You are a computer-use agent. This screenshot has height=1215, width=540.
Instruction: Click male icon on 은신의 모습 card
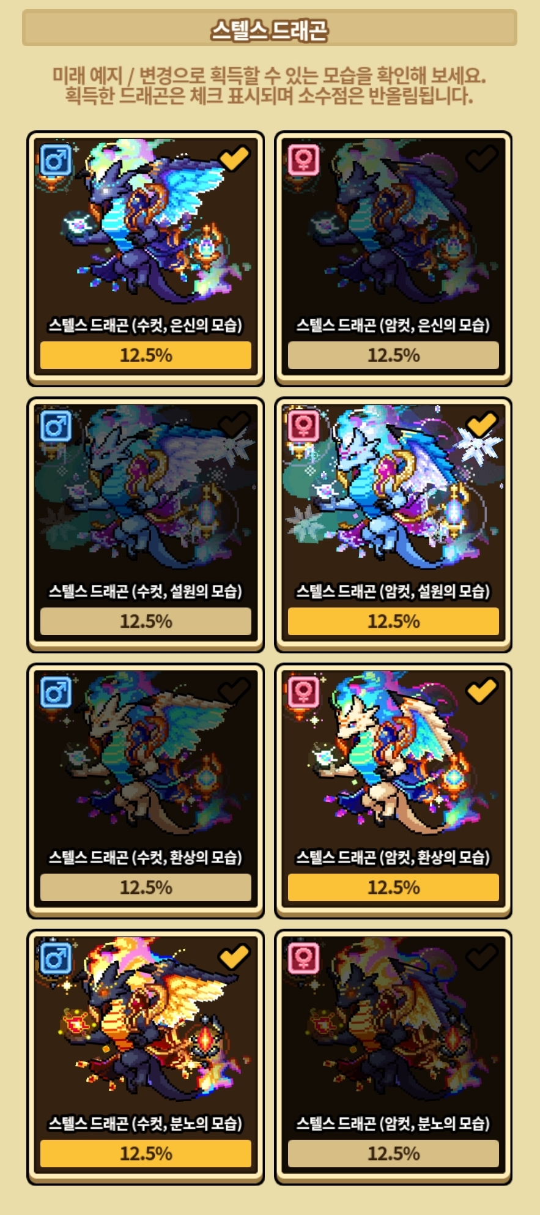[x=56, y=160]
